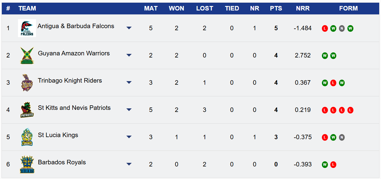Viewport: 381px width, 179px height.
Task: Click the NRR column header
Action: 303,8
